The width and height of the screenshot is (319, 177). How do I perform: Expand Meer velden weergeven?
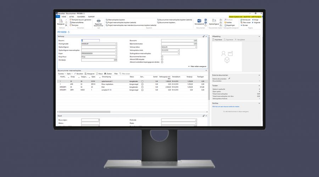[x=197, y=67]
